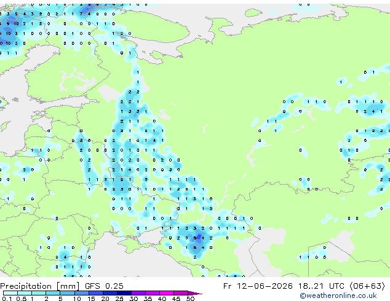Click the 40 to 45 mm magenta swatch
The width and height of the screenshot is (390, 301).
pyautogui.click(x=167, y=293)
